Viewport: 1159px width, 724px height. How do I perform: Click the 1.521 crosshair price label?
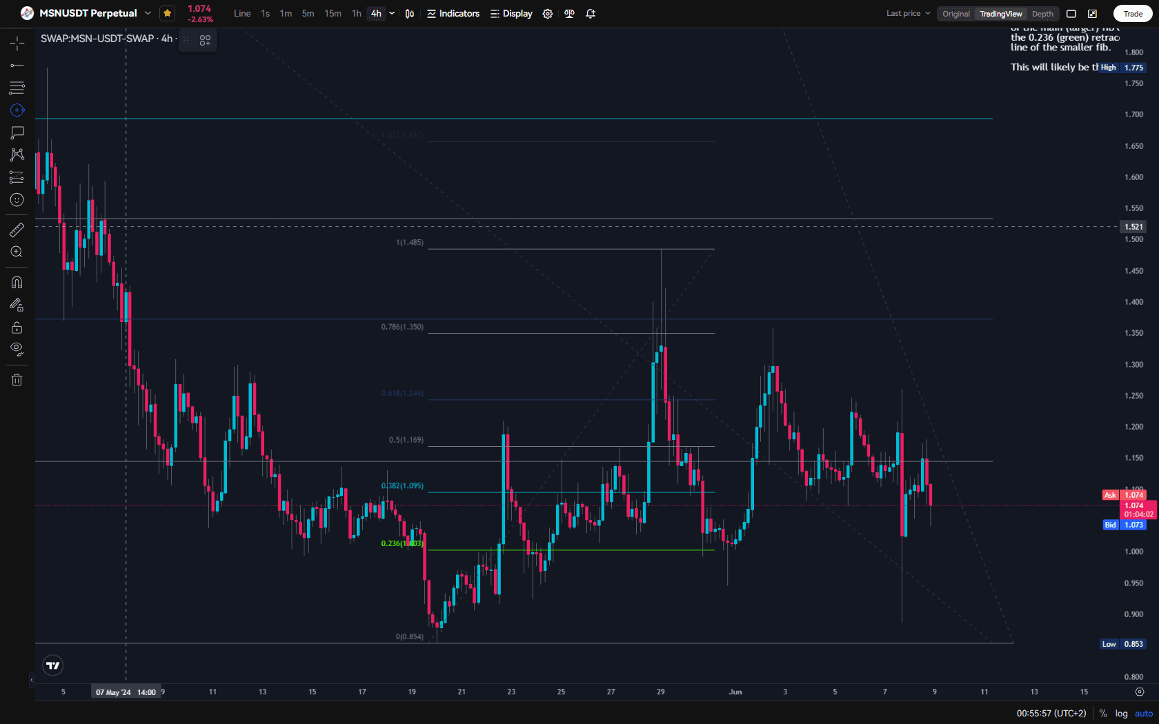1133,227
